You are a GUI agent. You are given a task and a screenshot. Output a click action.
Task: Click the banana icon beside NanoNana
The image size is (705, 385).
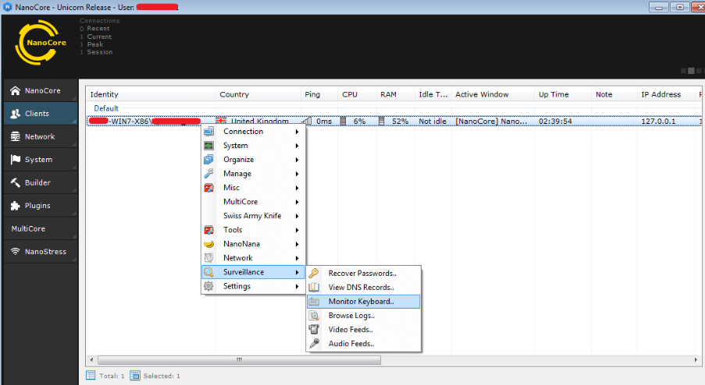tap(208, 244)
